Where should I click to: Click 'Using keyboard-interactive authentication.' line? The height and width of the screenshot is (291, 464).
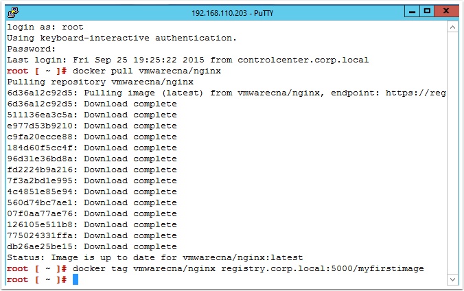[122, 38]
